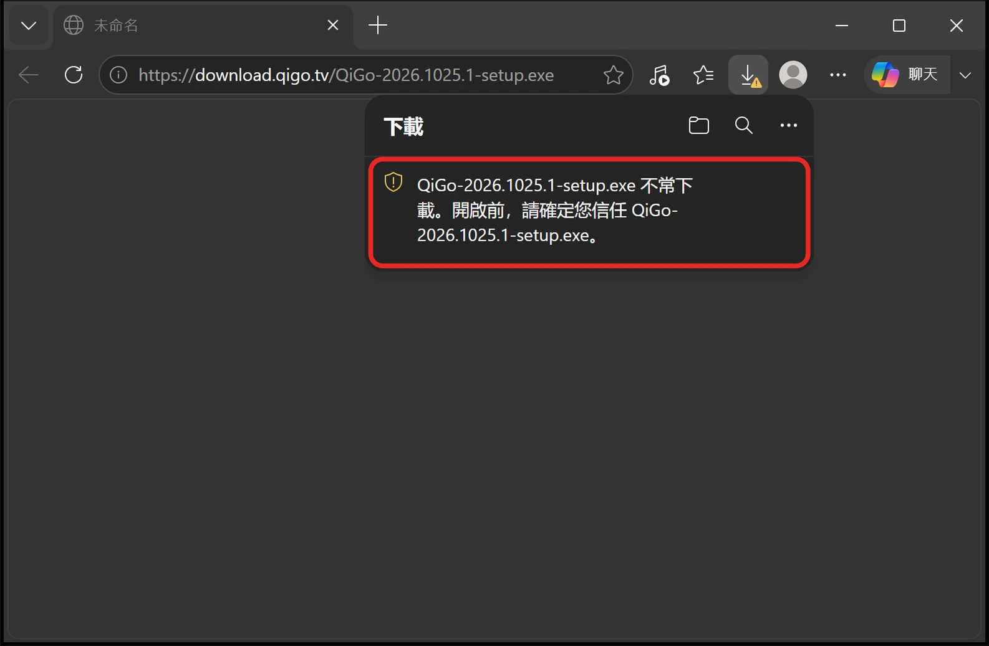The image size is (989, 646).
Task: Open the user profile avatar
Action: click(793, 75)
